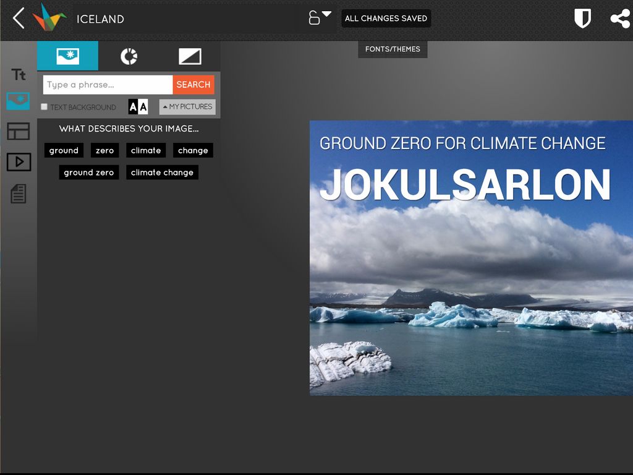The image size is (633, 475).
Task: Open the share options icon
Action: coord(619,19)
